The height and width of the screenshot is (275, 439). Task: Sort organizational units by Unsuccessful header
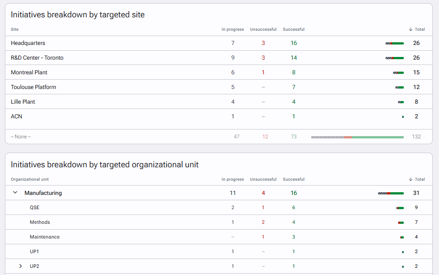(263, 179)
